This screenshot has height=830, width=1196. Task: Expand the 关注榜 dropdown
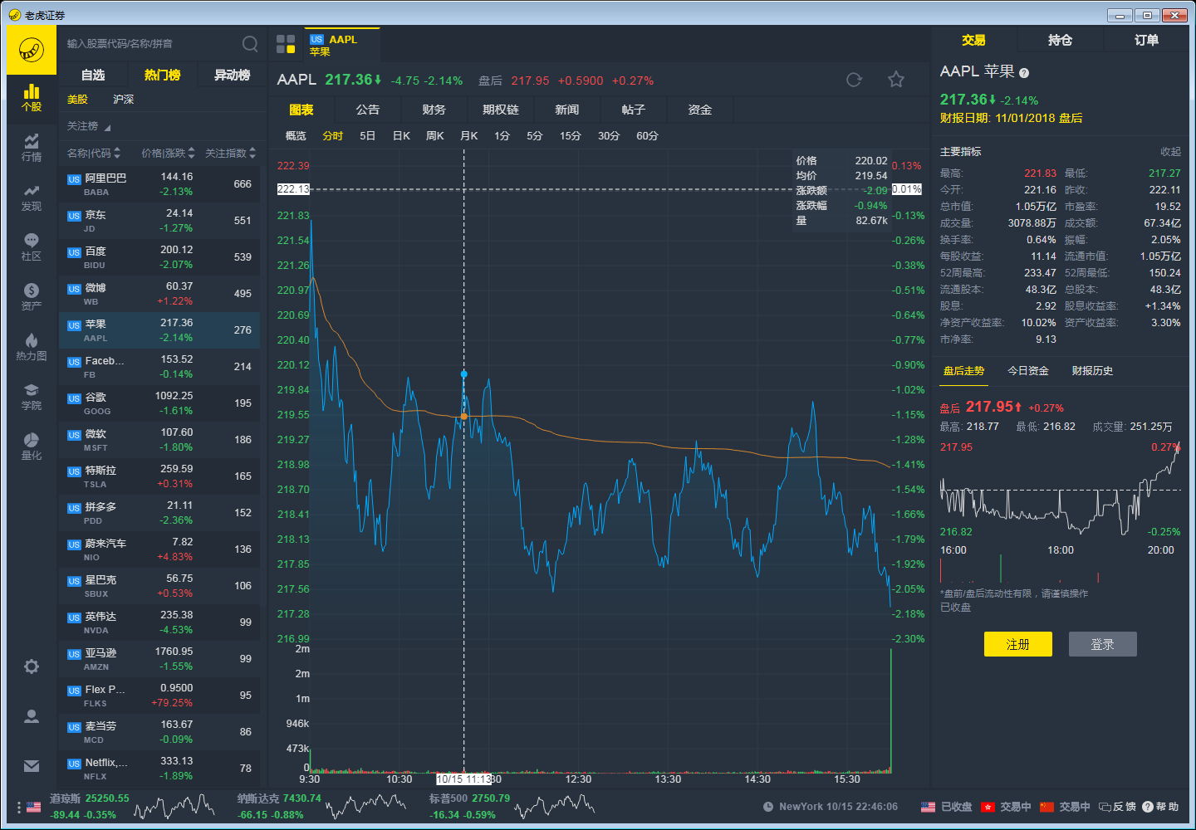[89, 126]
